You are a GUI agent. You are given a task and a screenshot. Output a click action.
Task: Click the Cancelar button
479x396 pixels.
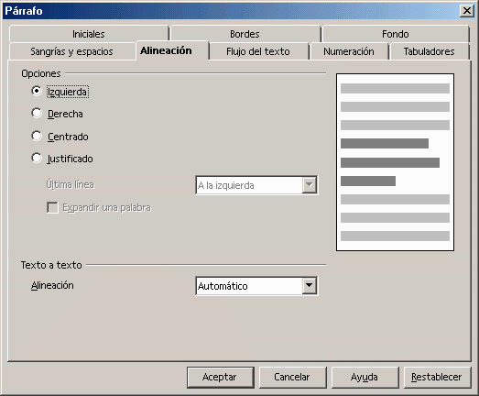point(293,378)
